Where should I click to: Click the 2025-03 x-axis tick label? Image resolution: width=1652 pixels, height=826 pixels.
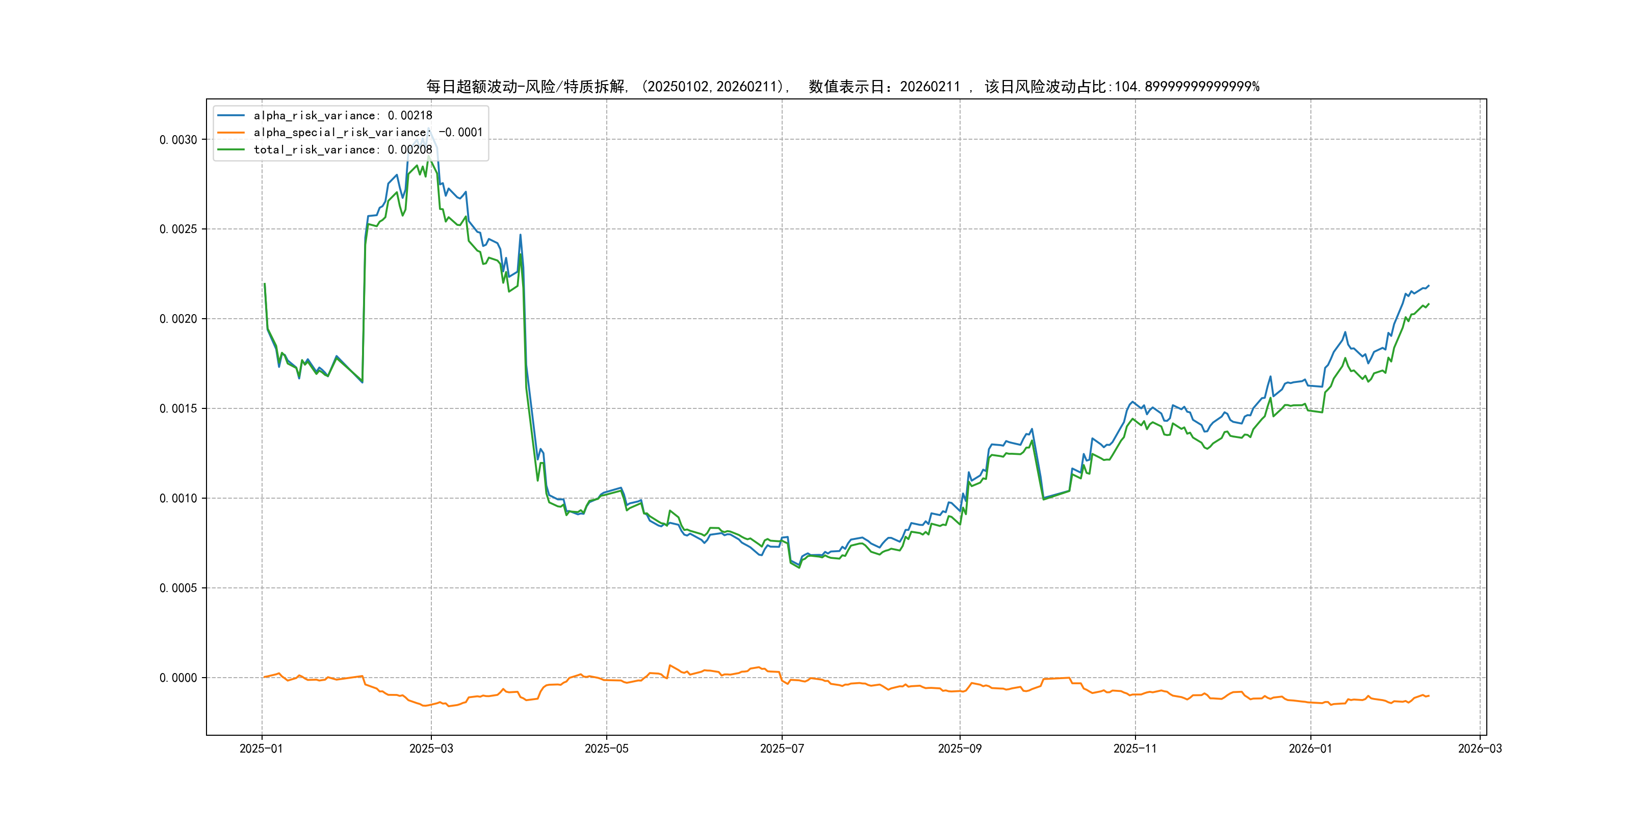(x=431, y=748)
